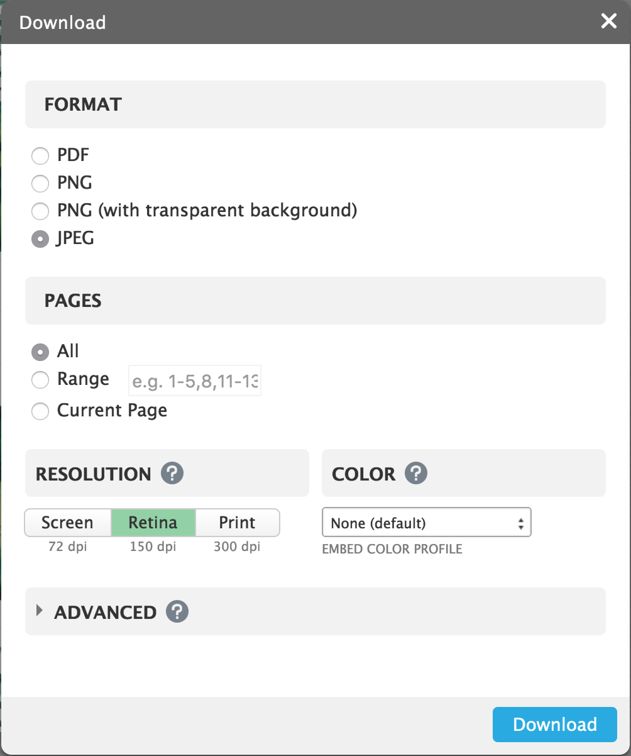631x756 pixels.
Task: Open the Advanced help question mark icon
Action: click(x=177, y=611)
